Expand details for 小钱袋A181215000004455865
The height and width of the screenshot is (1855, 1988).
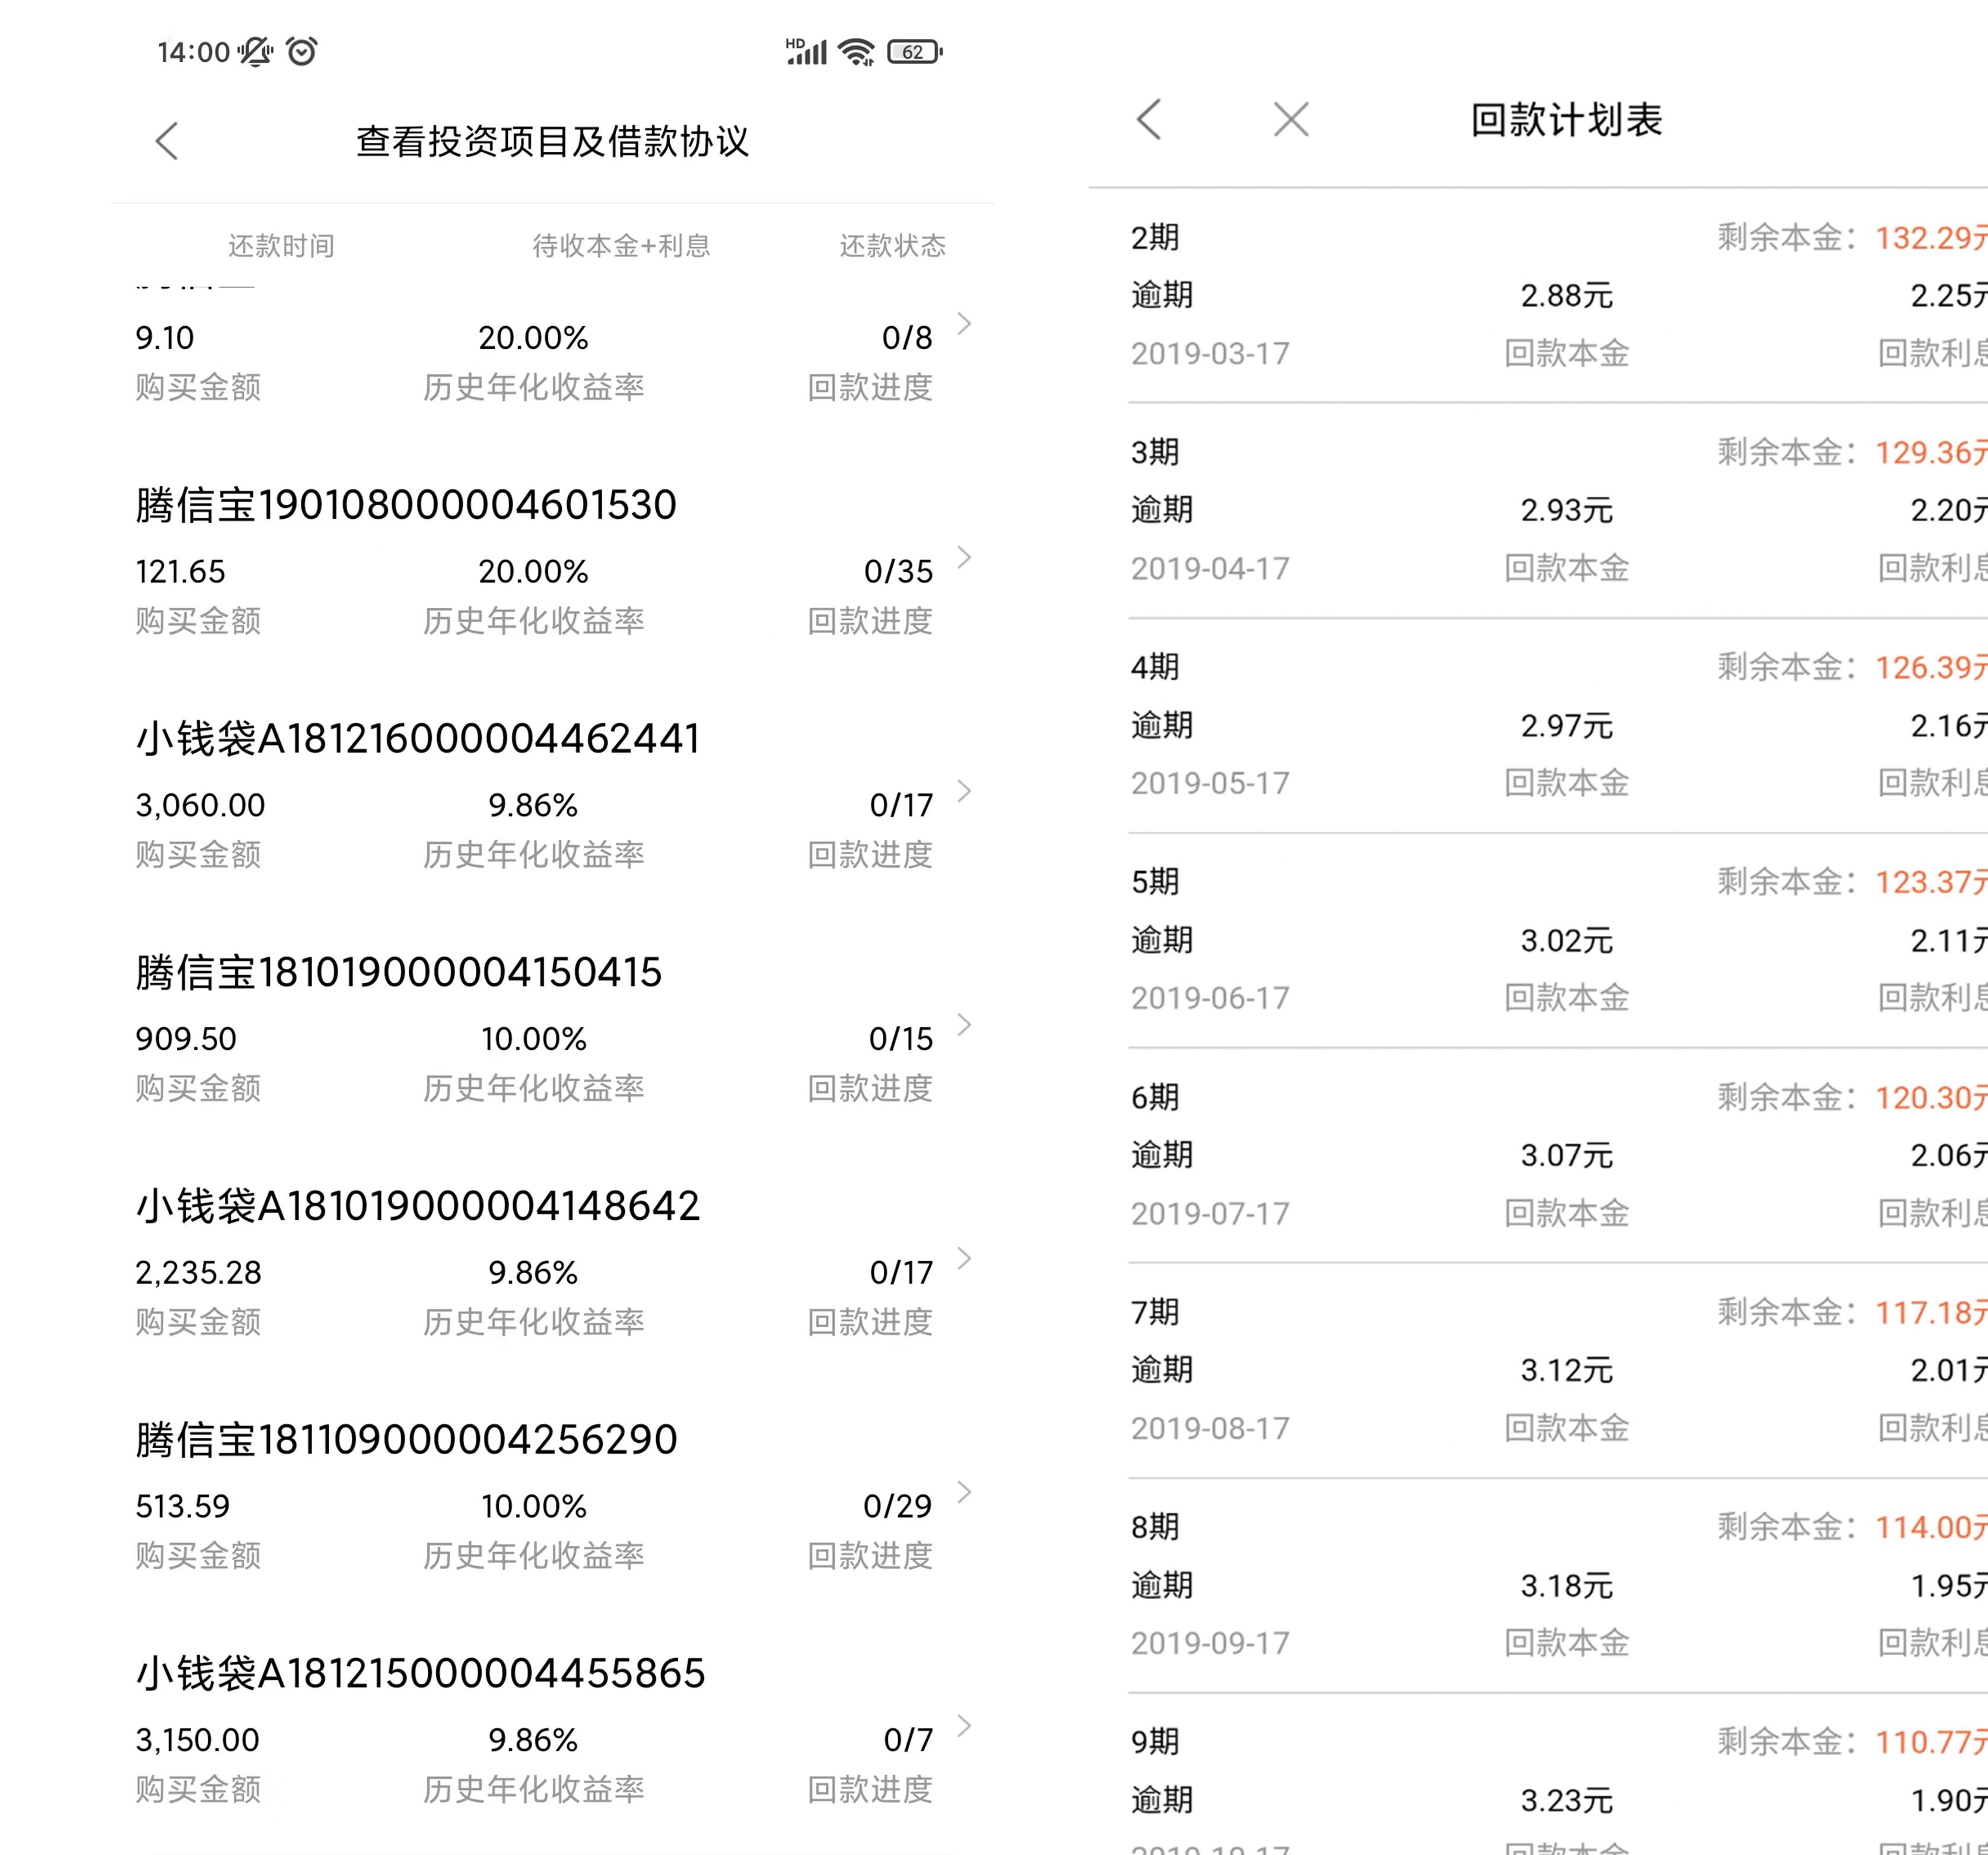pos(964,1727)
